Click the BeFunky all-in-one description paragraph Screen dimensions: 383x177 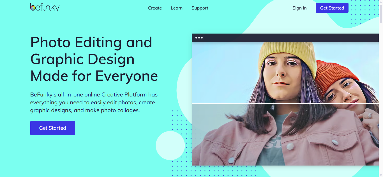coord(94,102)
